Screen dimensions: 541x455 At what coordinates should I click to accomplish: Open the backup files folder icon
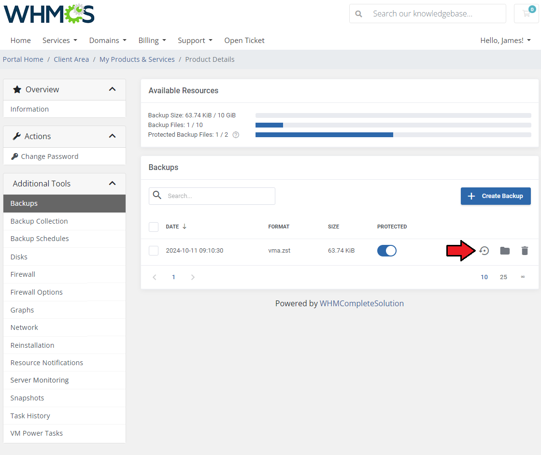pos(505,251)
